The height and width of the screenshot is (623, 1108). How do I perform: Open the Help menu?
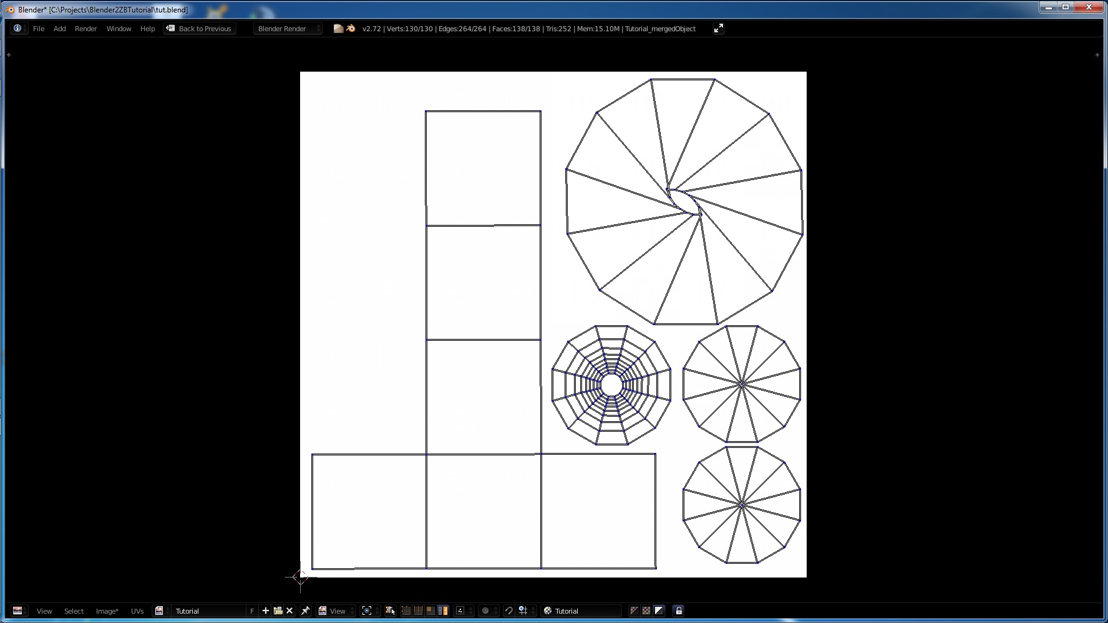[x=148, y=29]
